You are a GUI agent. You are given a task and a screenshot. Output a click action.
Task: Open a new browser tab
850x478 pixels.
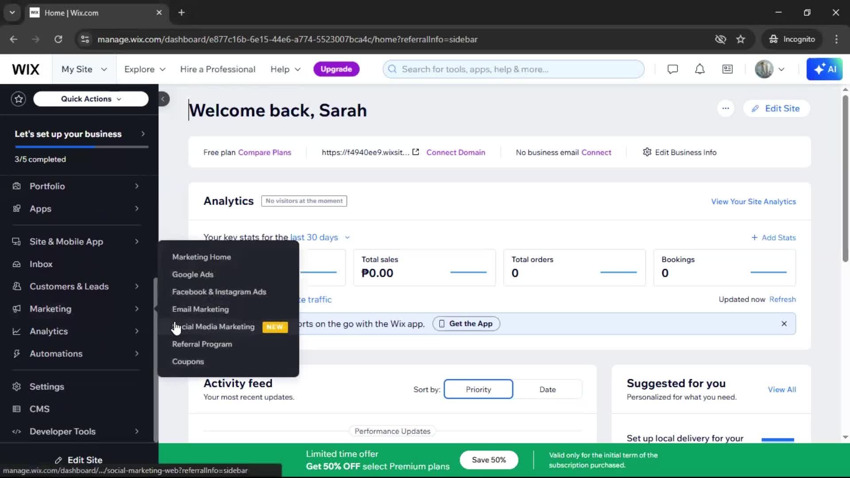point(181,12)
